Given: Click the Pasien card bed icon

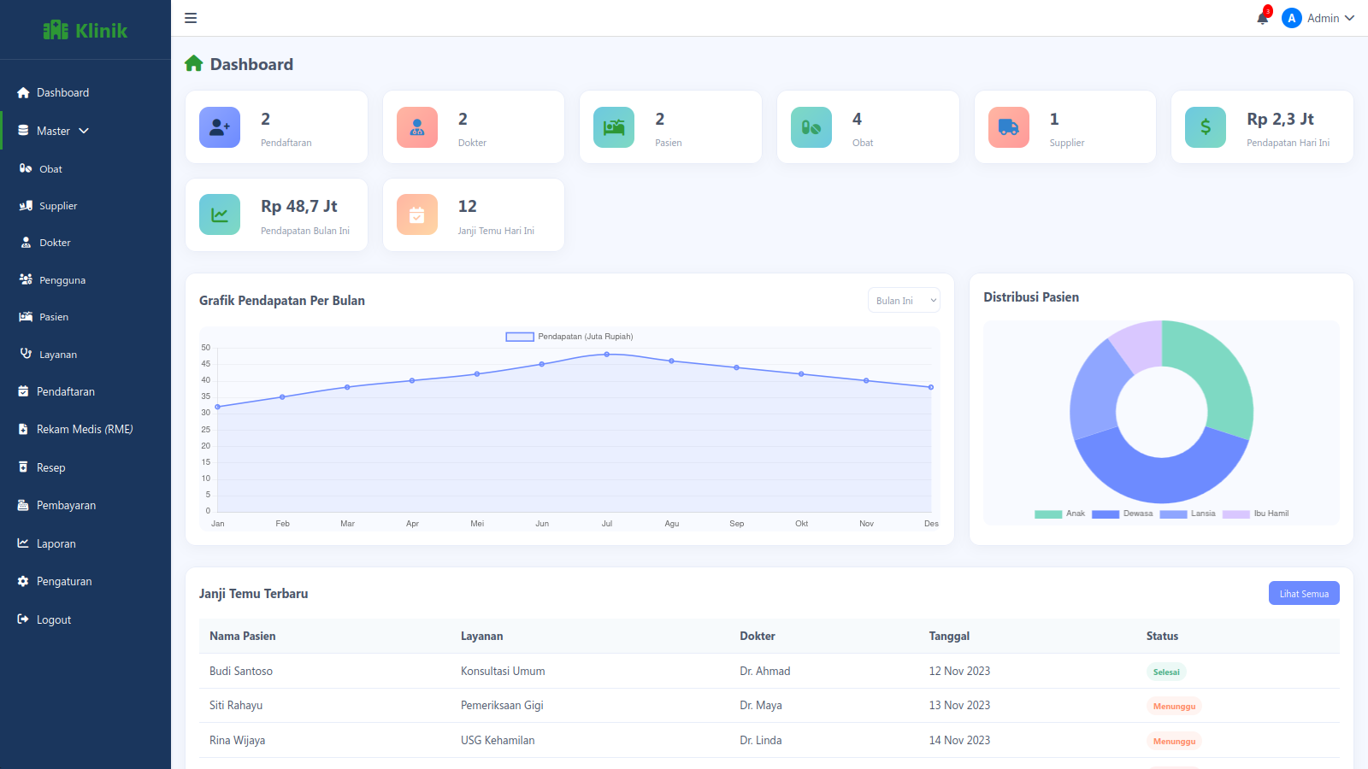Looking at the screenshot, I should coord(614,127).
